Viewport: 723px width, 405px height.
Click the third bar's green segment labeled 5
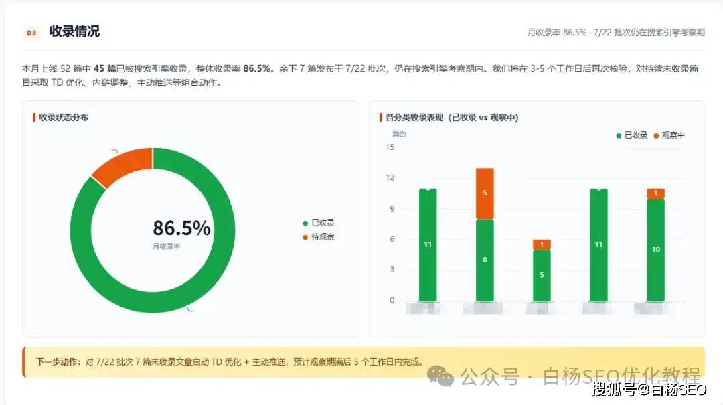[542, 275]
